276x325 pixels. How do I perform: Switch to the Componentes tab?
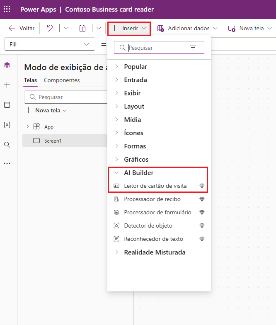coord(62,80)
